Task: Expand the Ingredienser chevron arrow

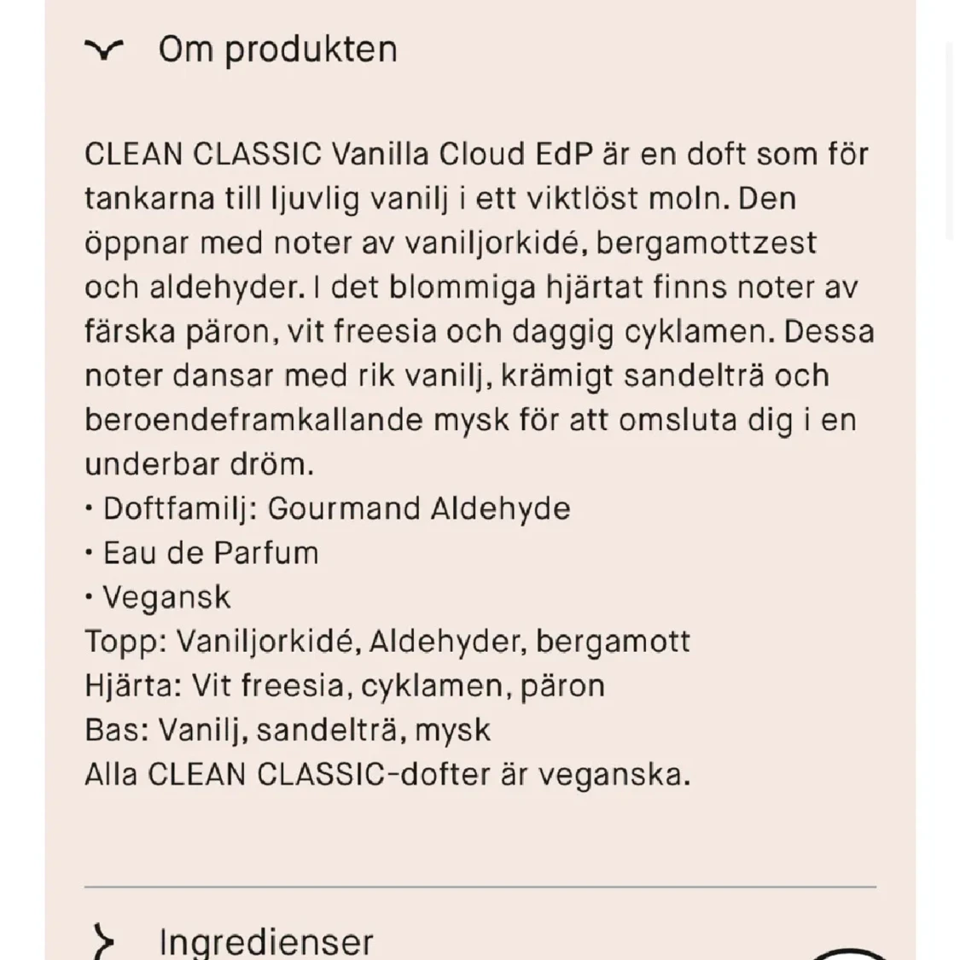Action: click(104, 942)
